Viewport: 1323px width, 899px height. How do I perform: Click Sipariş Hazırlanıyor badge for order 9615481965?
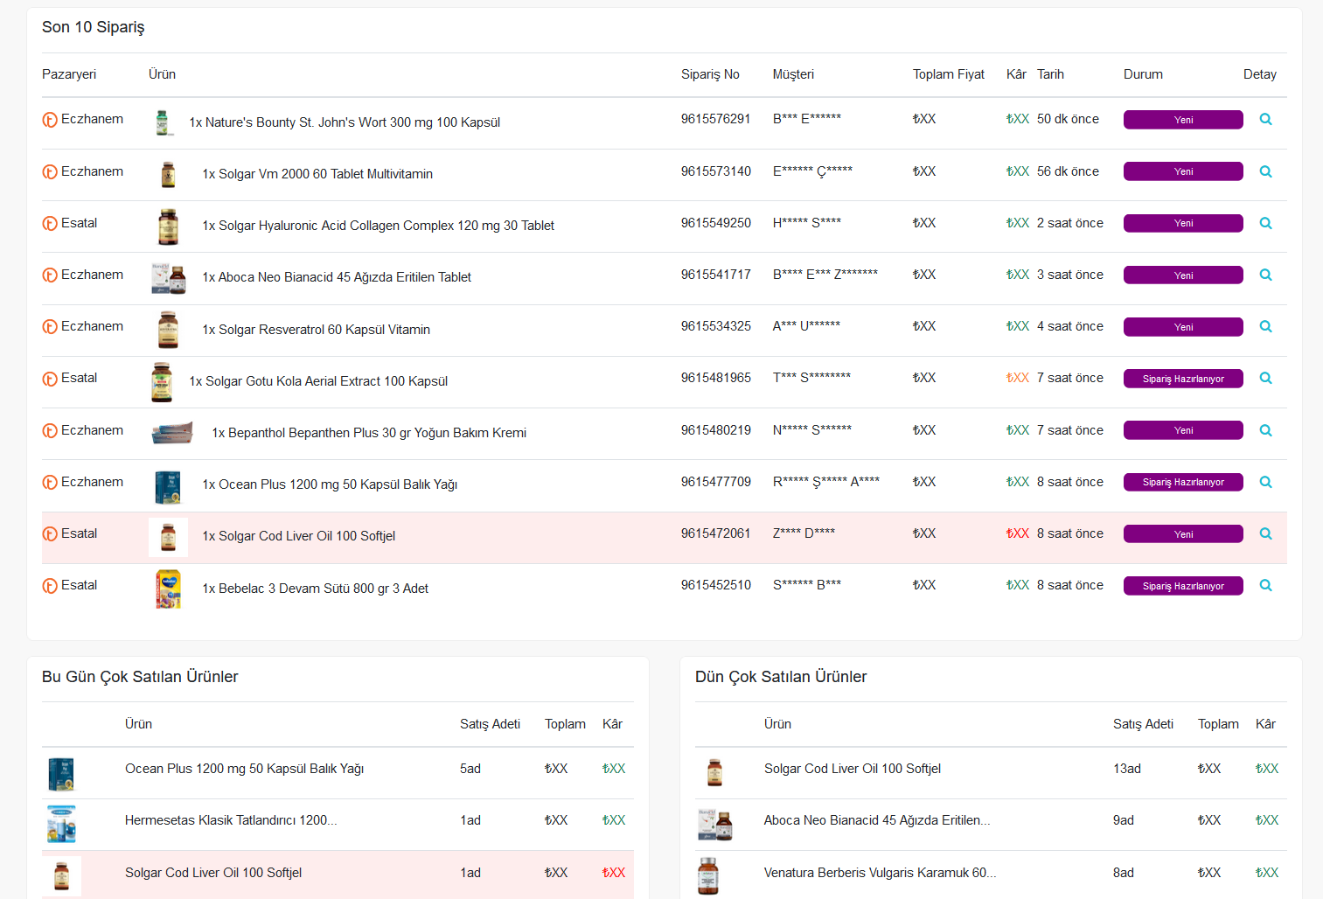[x=1182, y=379]
